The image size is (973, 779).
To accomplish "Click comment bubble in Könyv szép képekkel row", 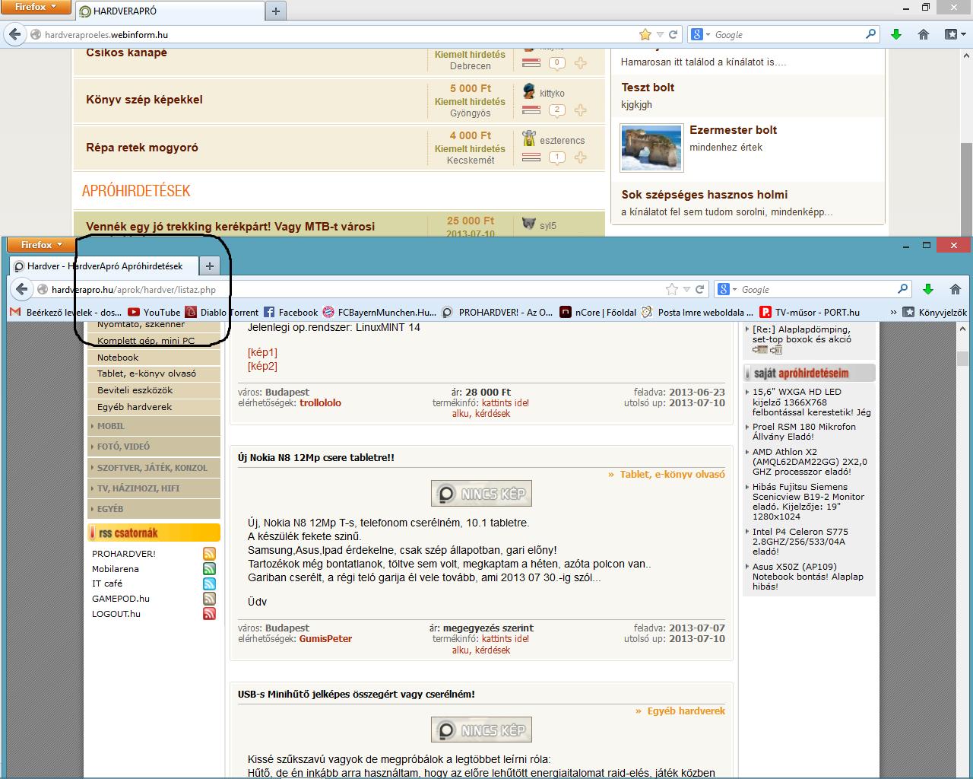I will [557, 110].
